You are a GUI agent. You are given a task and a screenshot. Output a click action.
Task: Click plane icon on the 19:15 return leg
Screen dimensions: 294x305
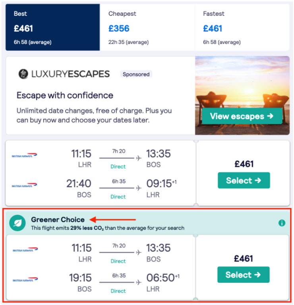click(139, 282)
